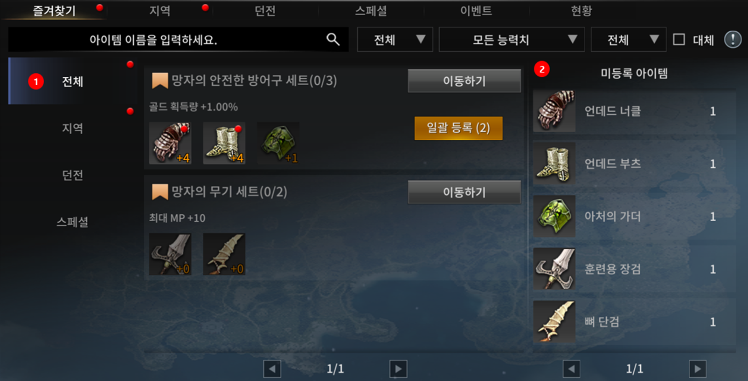Click the search magnifier icon
The height and width of the screenshot is (381, 748).
click(x=332, y=39)
